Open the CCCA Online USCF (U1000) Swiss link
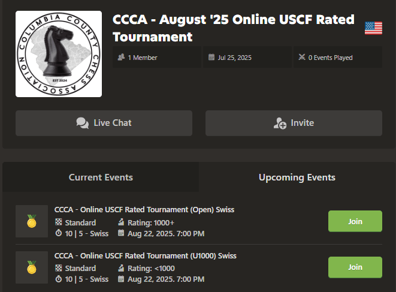 pos(145,256)
